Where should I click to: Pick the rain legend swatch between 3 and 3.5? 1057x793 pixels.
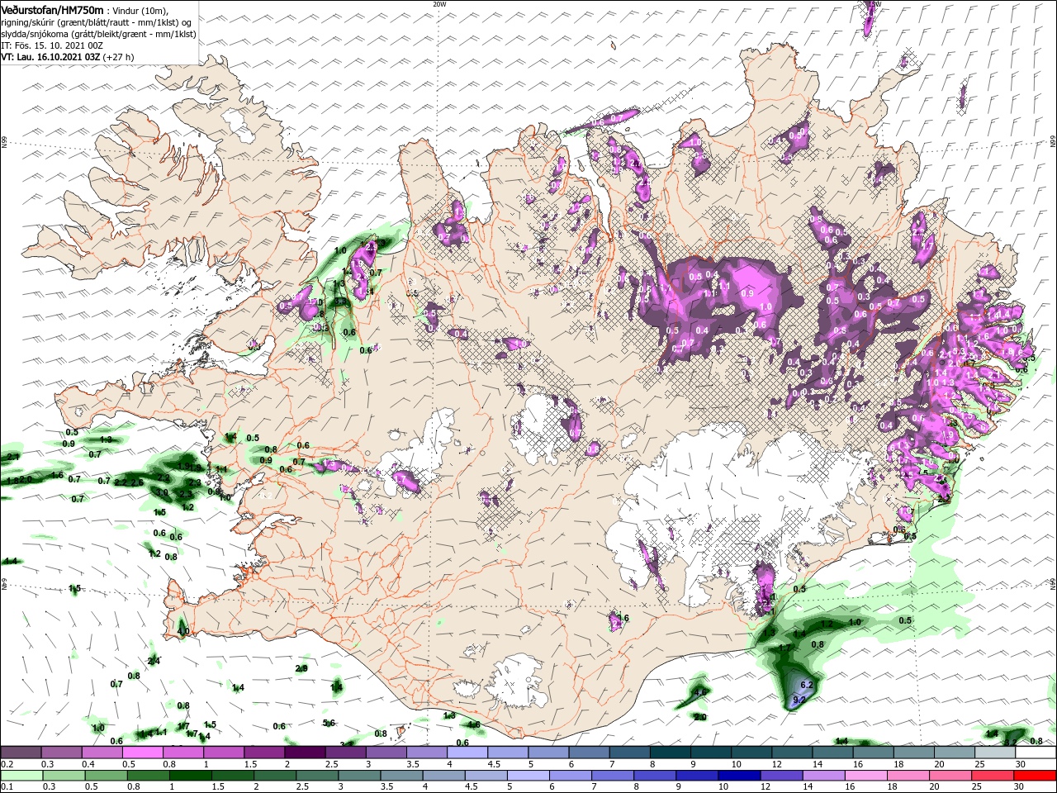pyautogui.click(x=359, y=776)
